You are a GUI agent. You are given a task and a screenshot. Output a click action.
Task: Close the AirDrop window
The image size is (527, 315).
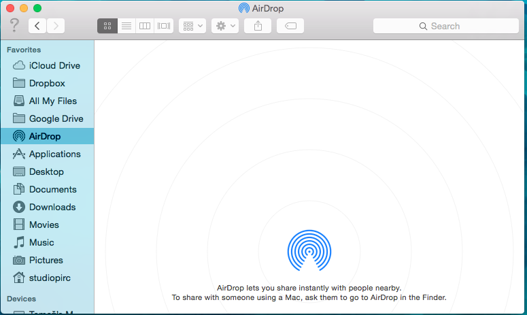point(10,8)
